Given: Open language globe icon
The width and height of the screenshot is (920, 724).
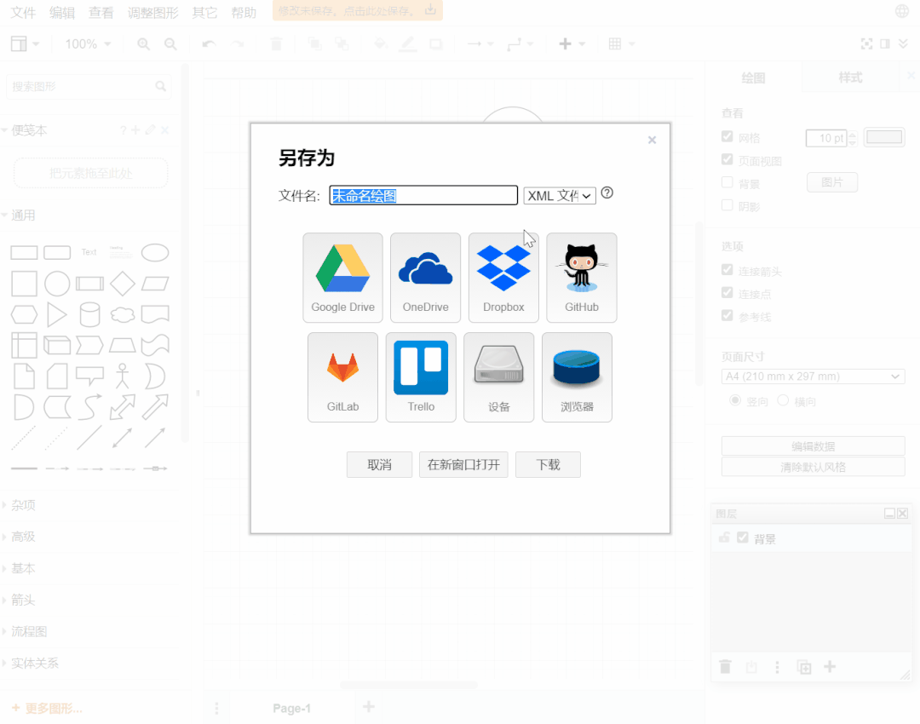Looking at the screenshot, I should tap(902, 11).
